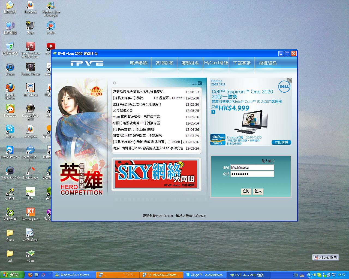
Task: Open news item 團隊系統升級公告(6月13日更新)
Action: (137, 104)
